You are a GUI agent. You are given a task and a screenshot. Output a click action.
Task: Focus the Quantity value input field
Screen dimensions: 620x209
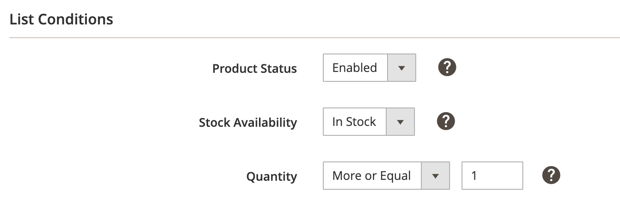(492, 176)
